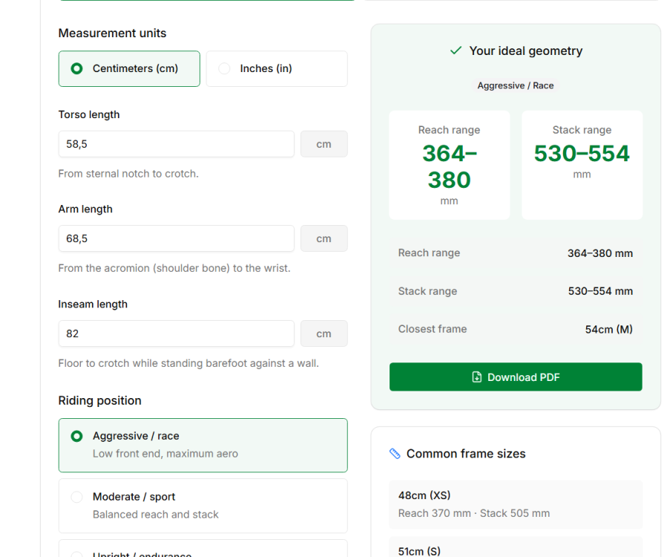
Task: Choose Moderate / sport riding position
Action: click(x=203, y=506)
